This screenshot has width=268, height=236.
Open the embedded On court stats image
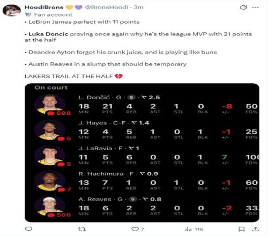pos(142,153)
